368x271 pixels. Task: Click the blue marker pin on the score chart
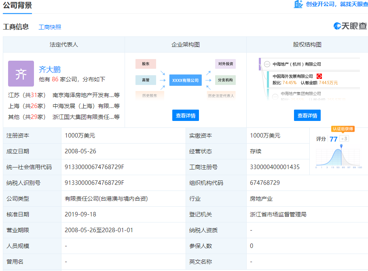point(341,146)
